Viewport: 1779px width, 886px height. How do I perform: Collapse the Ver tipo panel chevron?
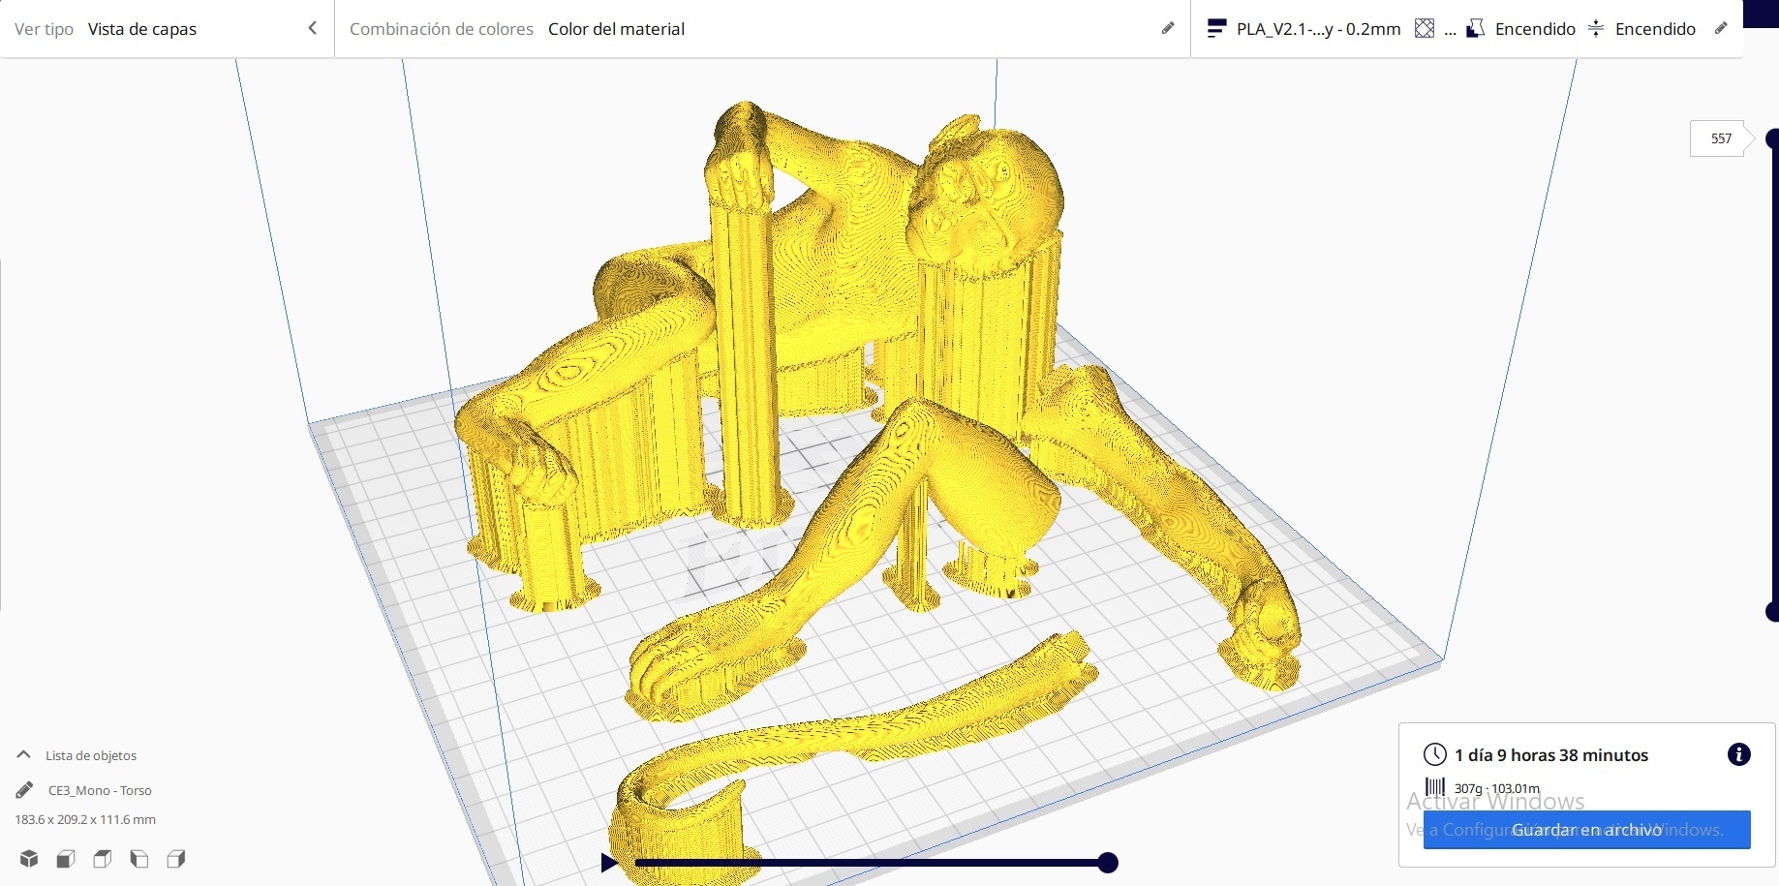pos(312,28)
